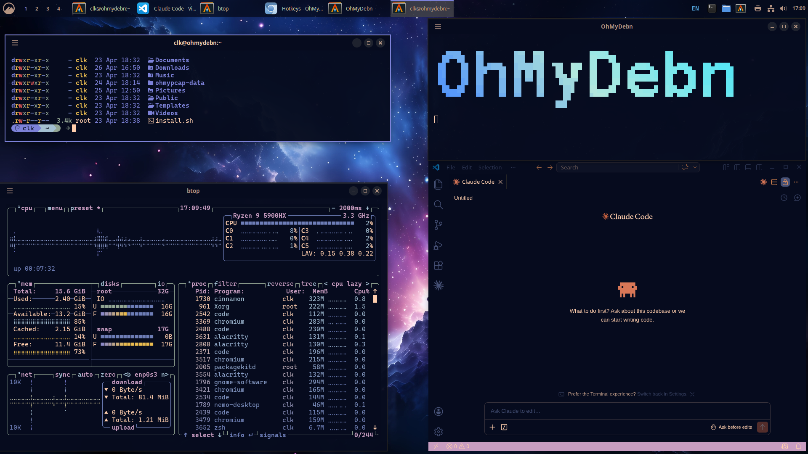Switch to workspace 3 in the top panel

(x=48, y=8)
